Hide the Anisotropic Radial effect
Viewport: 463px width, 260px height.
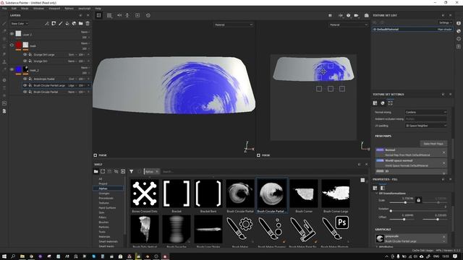(x=25, y=79)
